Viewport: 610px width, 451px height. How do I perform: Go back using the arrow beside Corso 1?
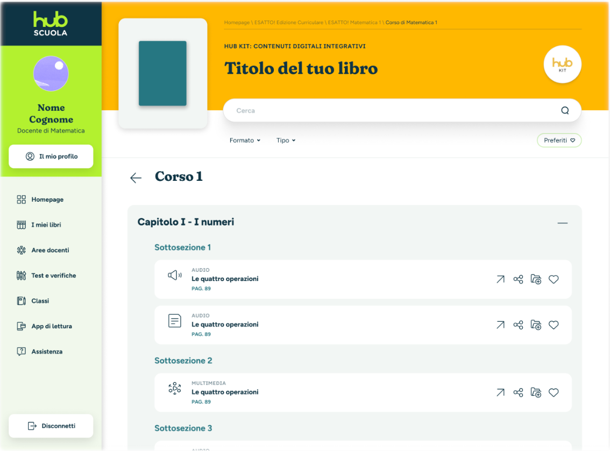[136, 178]
